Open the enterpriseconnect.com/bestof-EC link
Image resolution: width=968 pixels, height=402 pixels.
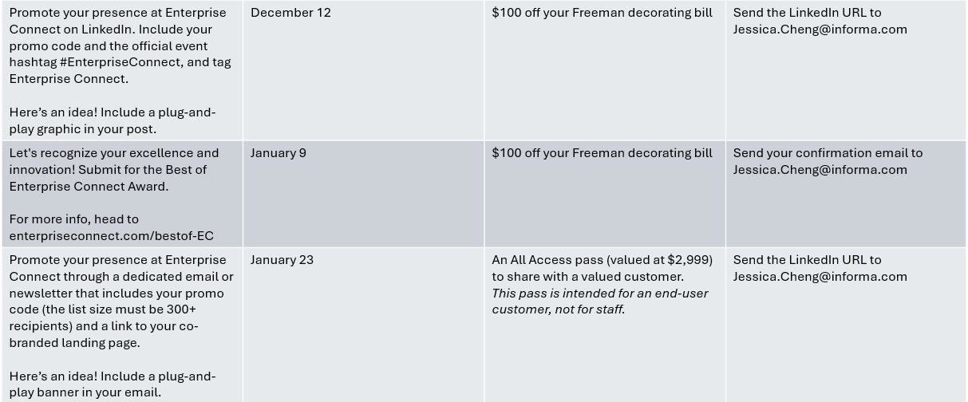coord(111,236)
